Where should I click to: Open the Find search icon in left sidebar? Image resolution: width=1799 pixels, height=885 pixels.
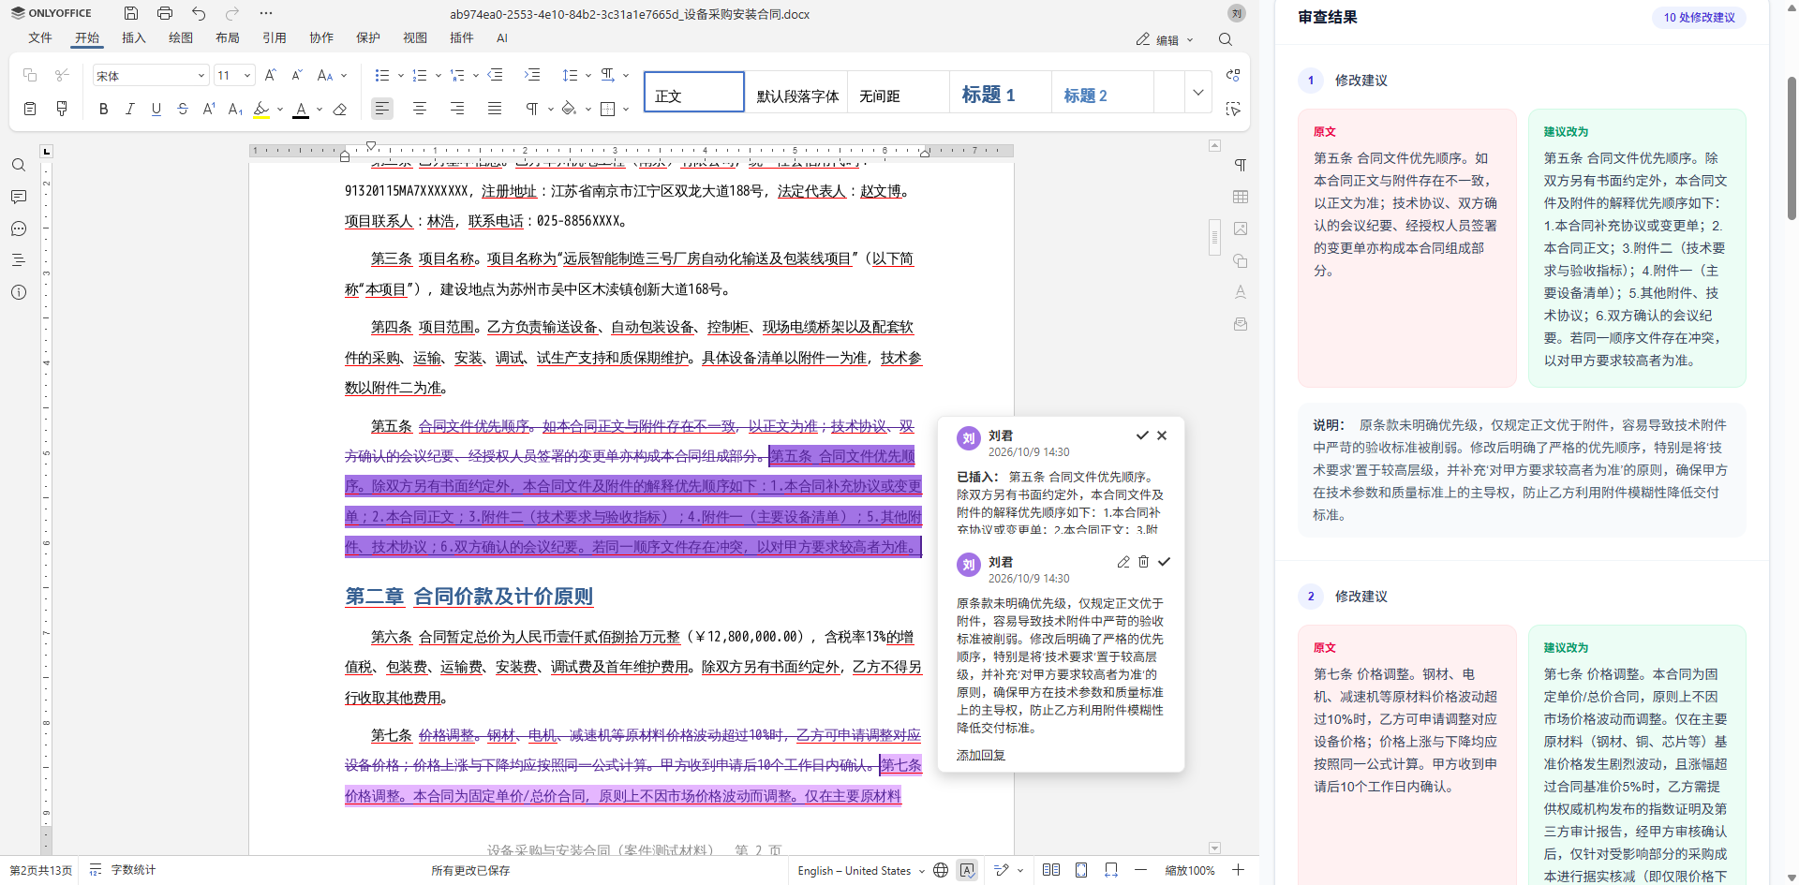[19, 166]
